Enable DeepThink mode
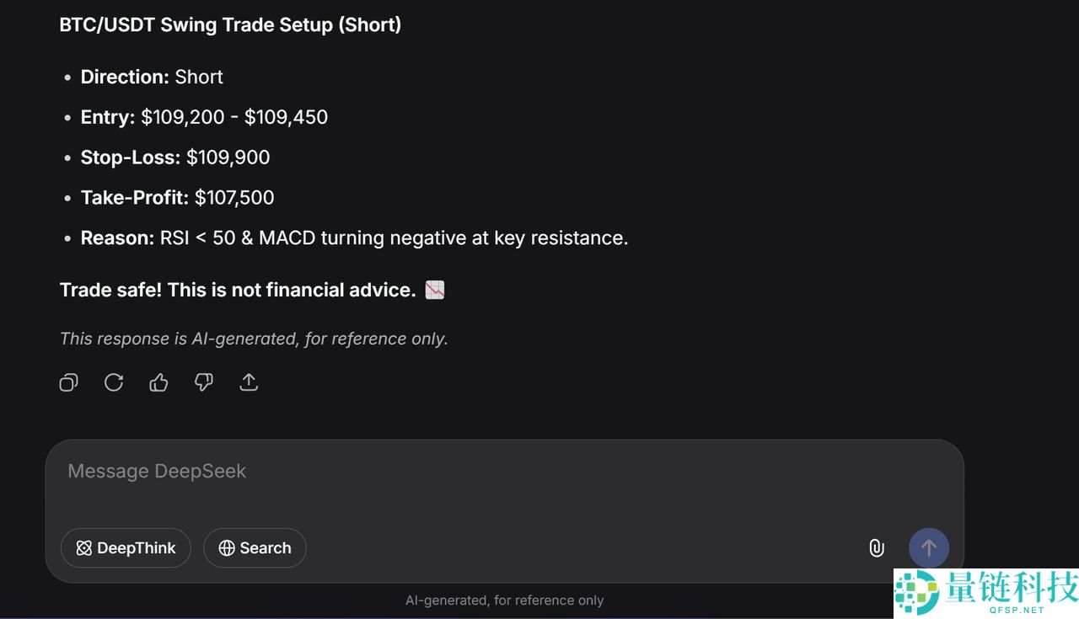1079x619 pixels. tap(126, 548)
